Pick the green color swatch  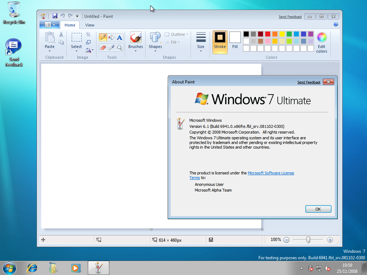tap(289, 34)
